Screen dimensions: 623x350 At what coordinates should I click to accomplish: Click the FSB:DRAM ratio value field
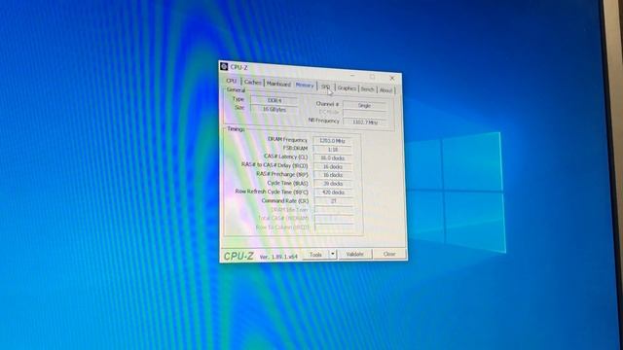[x=333, y=150]
